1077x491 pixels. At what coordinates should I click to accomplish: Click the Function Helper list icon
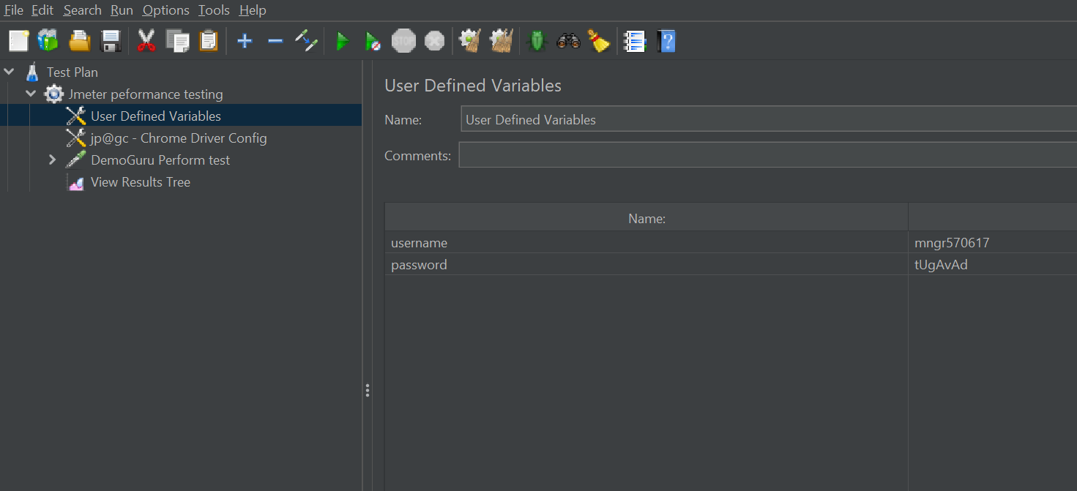634,41
